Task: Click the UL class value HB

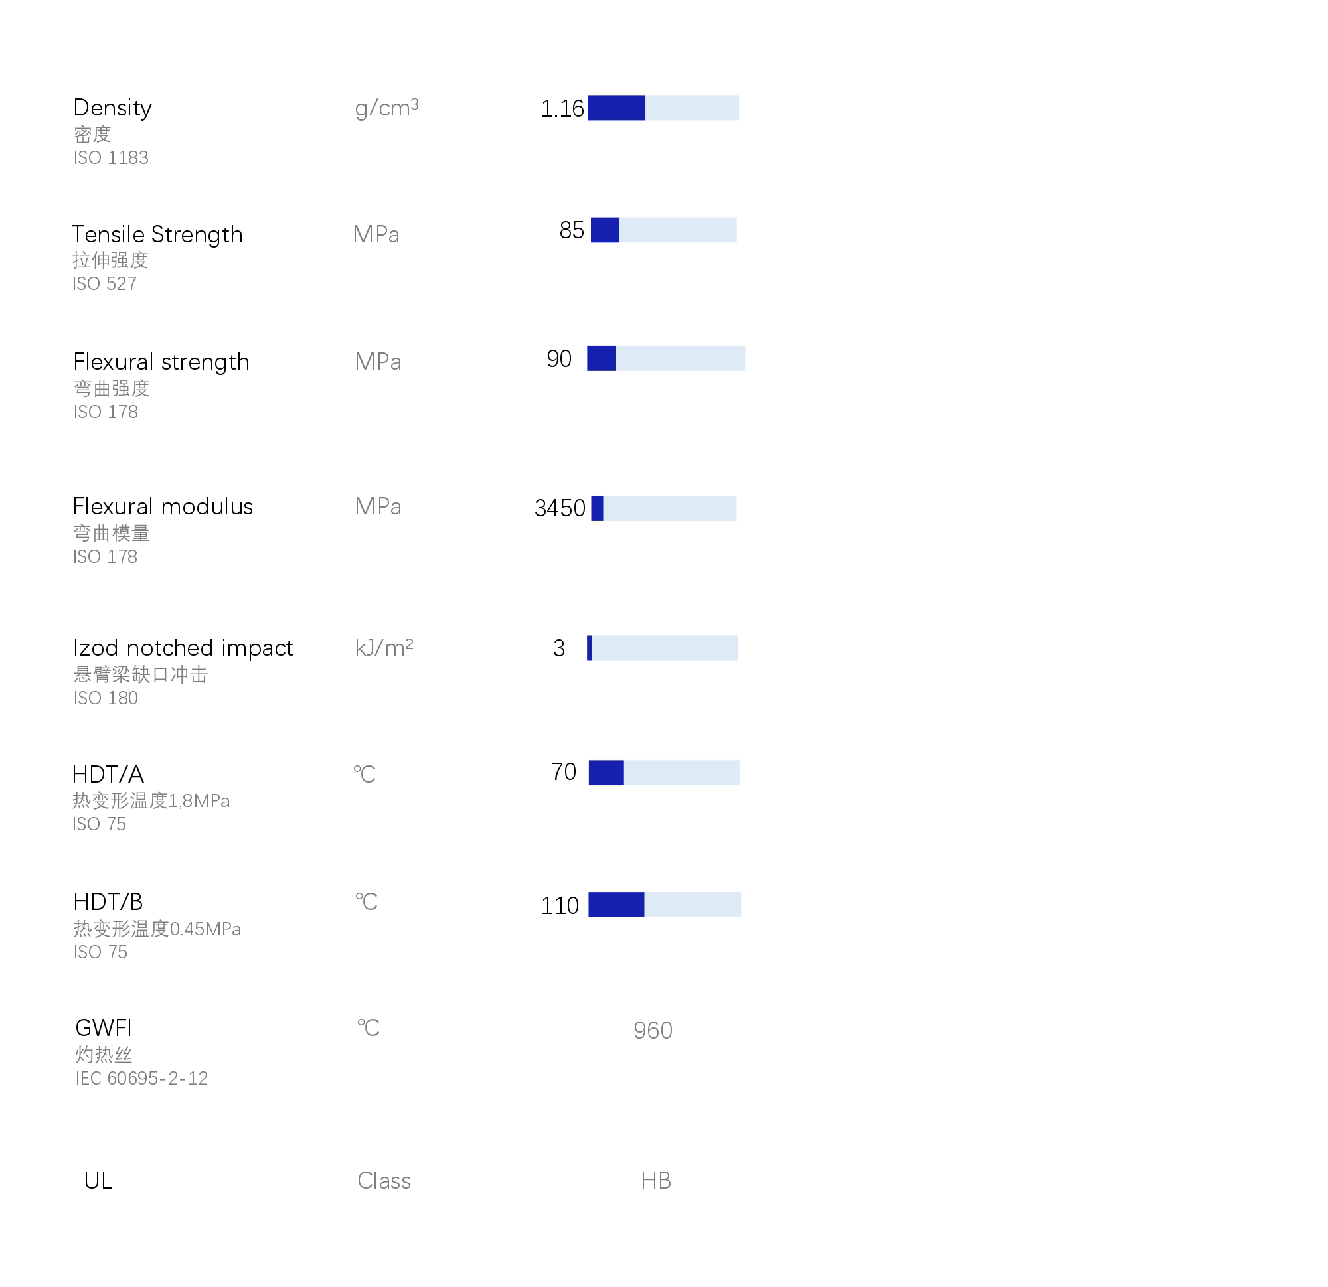Action: [655, 1181]
